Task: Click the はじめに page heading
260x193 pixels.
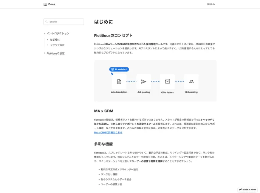Action: (104, 22)
